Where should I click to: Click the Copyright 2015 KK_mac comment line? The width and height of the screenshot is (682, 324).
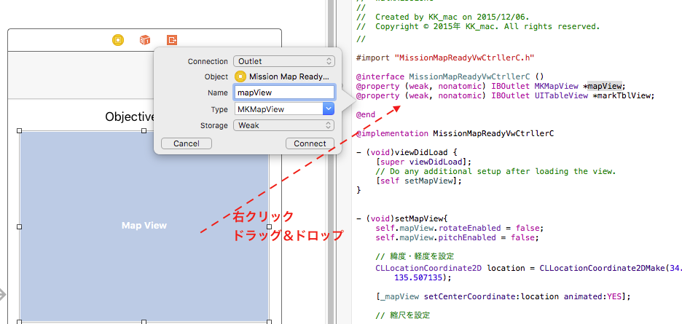(477, 26)
